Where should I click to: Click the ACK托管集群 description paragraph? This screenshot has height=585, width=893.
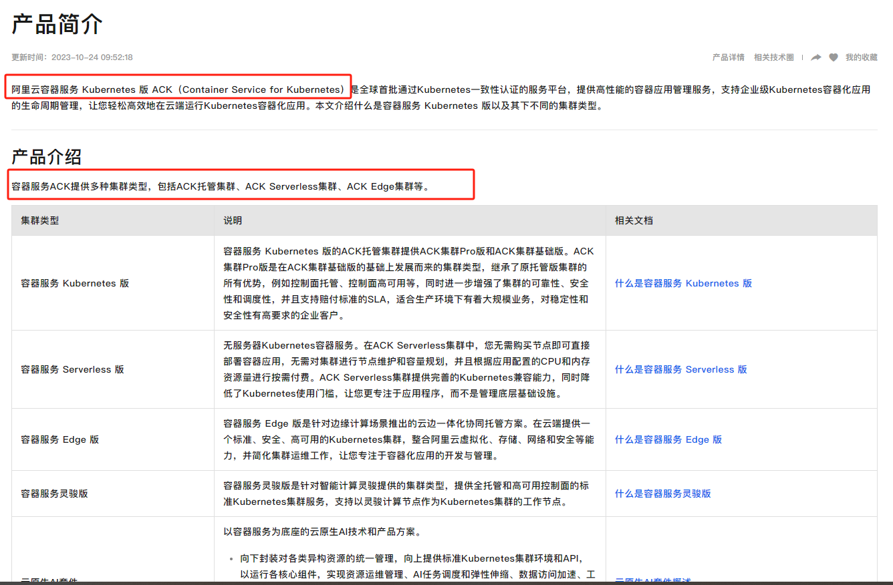408,283
